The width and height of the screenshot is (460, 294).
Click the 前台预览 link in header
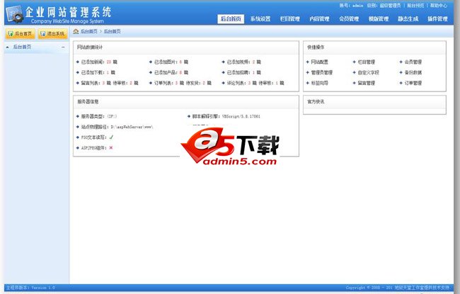click(x=415, y=6)
